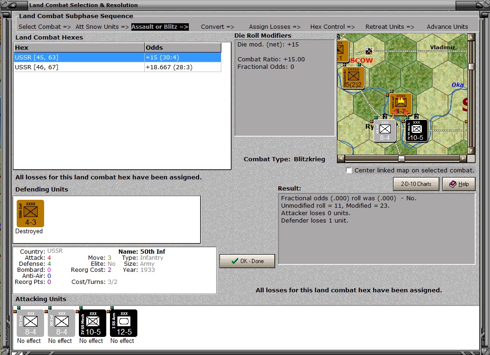Click the Combat Ratio: +15.00 line
The image size is (490, 355).
(x=271, y=59)
